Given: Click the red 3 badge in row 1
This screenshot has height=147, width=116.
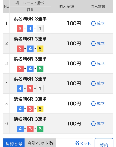Looking at the screenshot, I should click(20, 28).
